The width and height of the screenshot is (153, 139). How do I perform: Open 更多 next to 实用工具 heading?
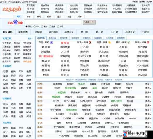pos(30,39)
